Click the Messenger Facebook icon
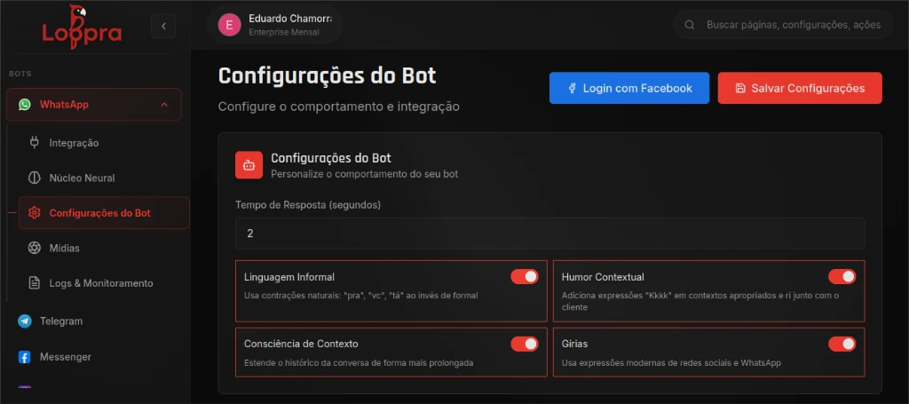The image size is (909, 404). 25,357
